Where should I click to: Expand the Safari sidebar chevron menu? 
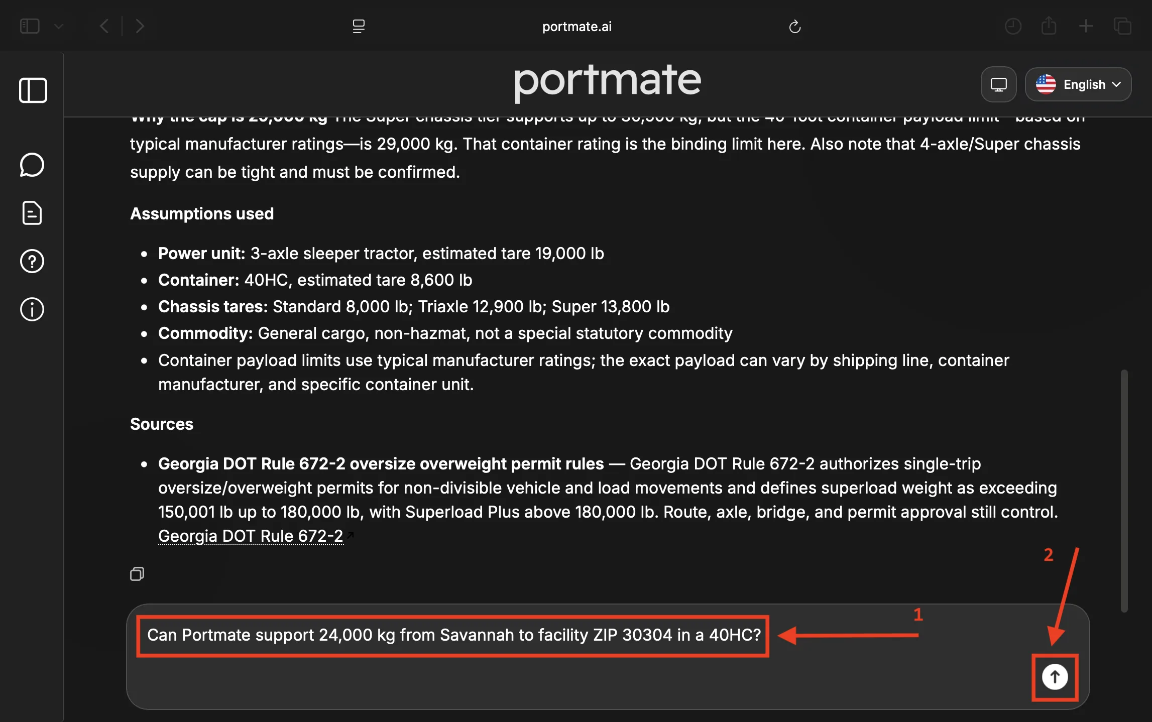coord(59,26)
